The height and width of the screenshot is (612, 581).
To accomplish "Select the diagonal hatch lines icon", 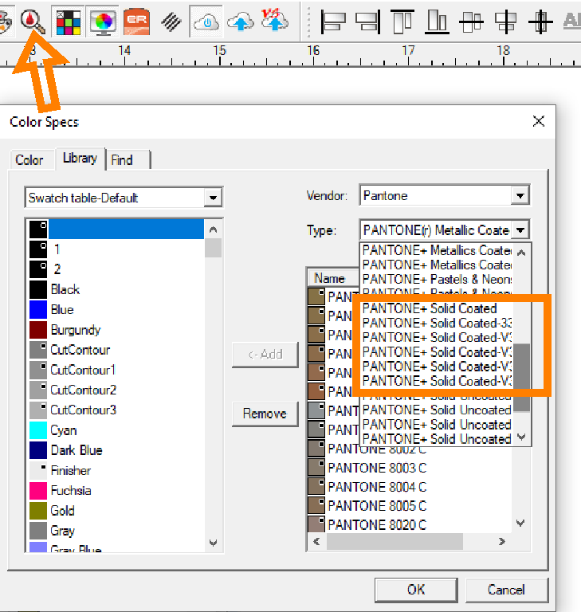I will click(x=171, y=22).
